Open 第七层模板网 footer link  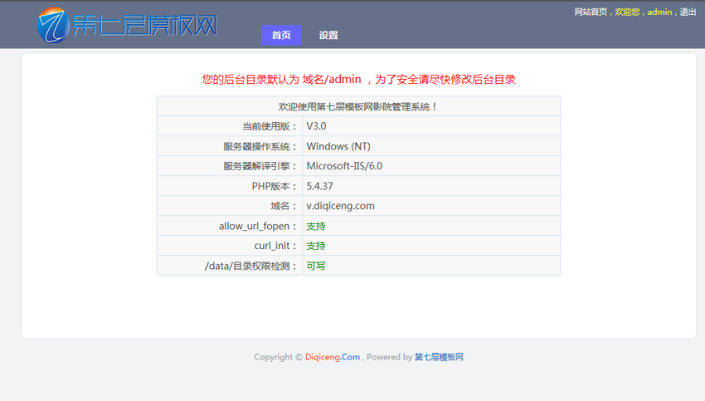(x=439, y=357)
